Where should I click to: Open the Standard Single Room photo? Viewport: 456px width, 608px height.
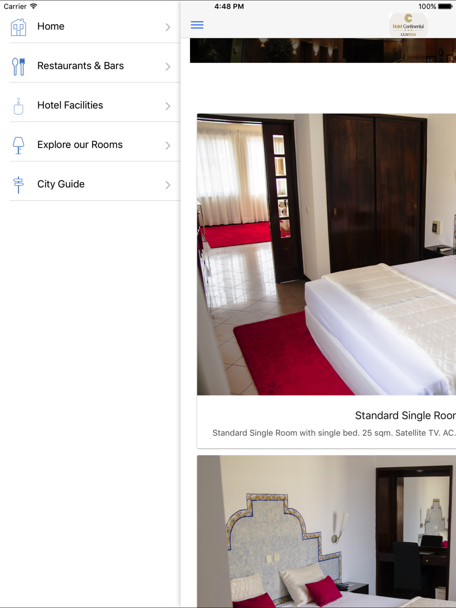(326, 254)
